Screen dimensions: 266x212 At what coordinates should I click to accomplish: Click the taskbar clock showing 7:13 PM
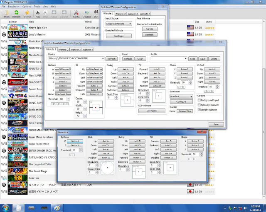[256, 208]
